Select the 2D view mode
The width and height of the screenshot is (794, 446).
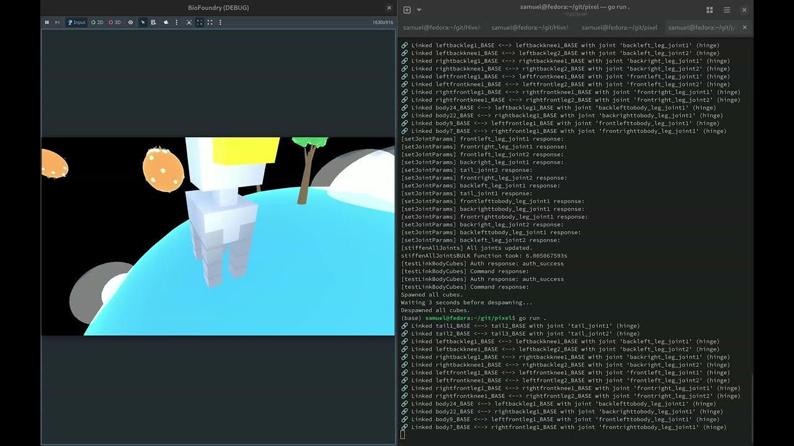pyautogui.click(x=97, y=22)
